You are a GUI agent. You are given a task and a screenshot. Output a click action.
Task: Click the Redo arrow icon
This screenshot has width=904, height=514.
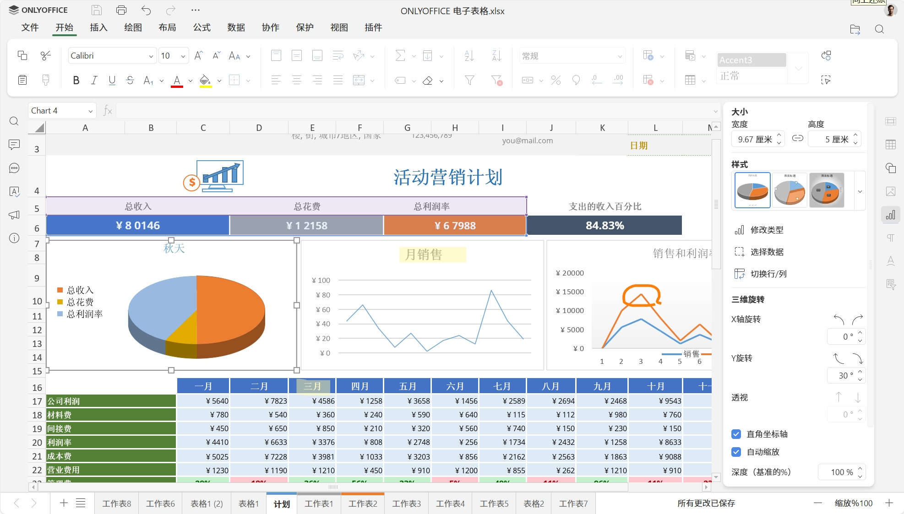171,10
